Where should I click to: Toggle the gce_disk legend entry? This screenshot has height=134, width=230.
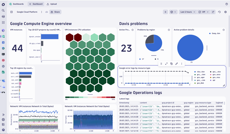[199, 83]
